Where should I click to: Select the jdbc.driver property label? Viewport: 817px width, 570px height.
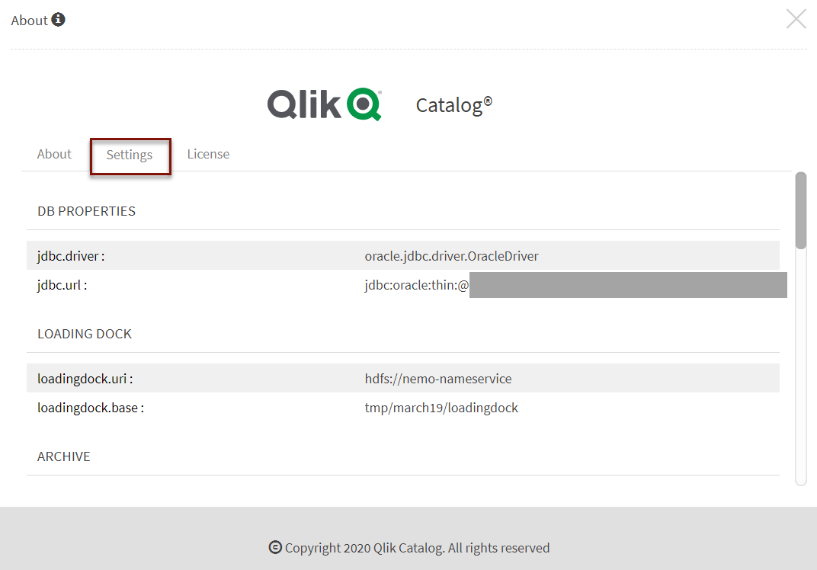[71, 256]
